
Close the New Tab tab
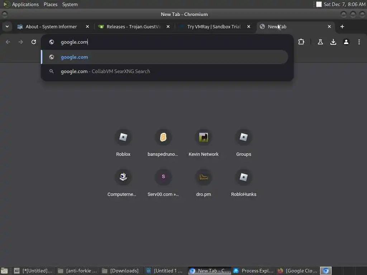[329, 26]
